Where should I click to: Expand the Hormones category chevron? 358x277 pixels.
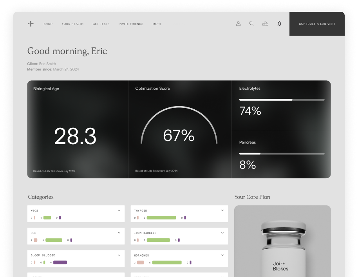click(222, 255)
